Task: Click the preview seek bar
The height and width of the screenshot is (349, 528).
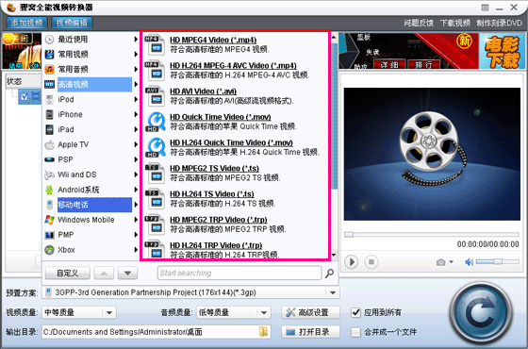Action: (x=432, y=235)
